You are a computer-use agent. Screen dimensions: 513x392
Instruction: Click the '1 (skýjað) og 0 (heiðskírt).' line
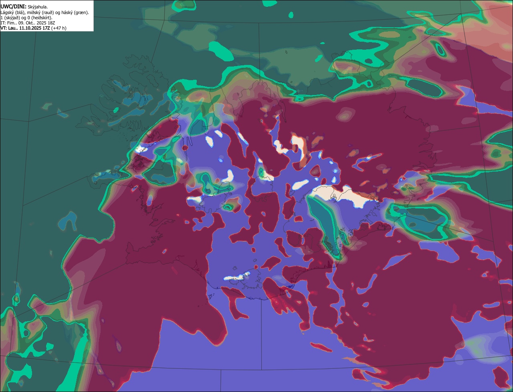click(26, 18)
